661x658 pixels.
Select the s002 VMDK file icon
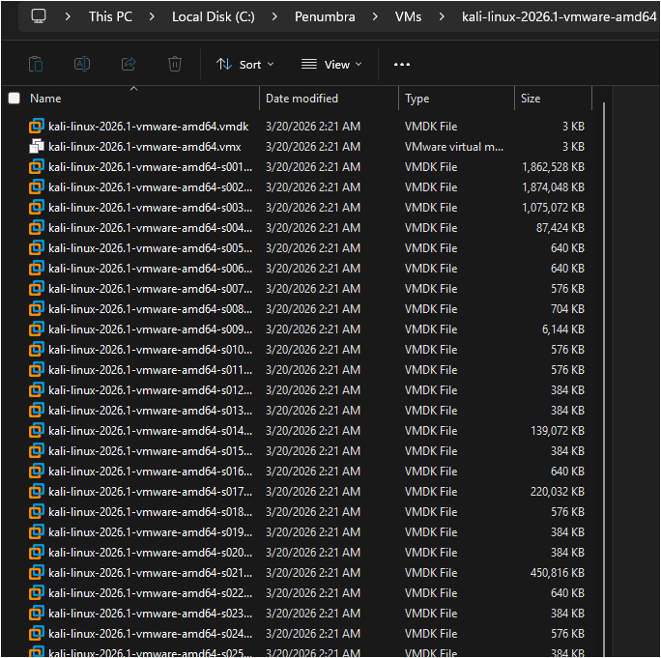[x=37, y=186]
